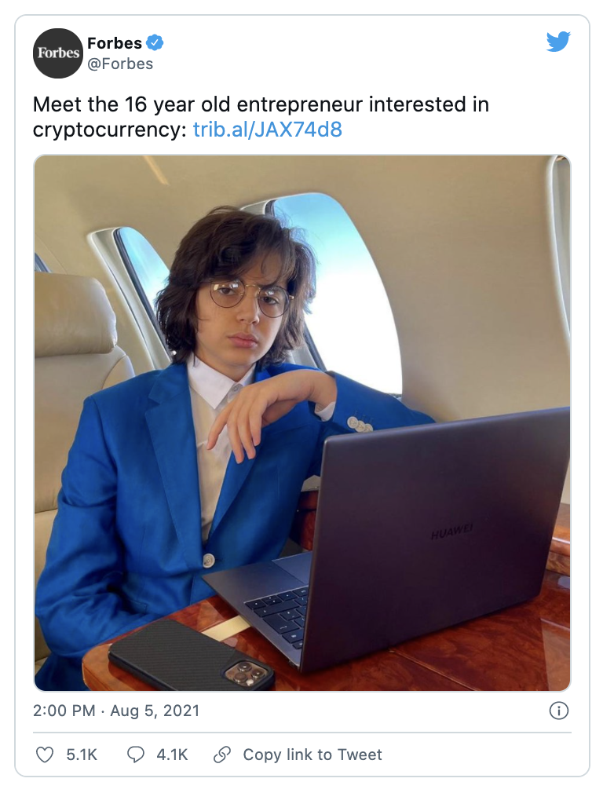Click the 2:00 PM time stamp

pos(64,711)
